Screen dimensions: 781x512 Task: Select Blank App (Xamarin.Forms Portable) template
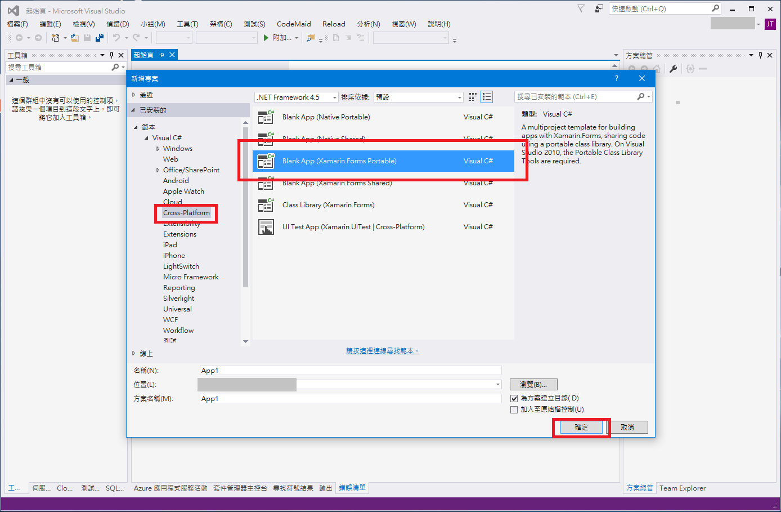click(383, 161)
